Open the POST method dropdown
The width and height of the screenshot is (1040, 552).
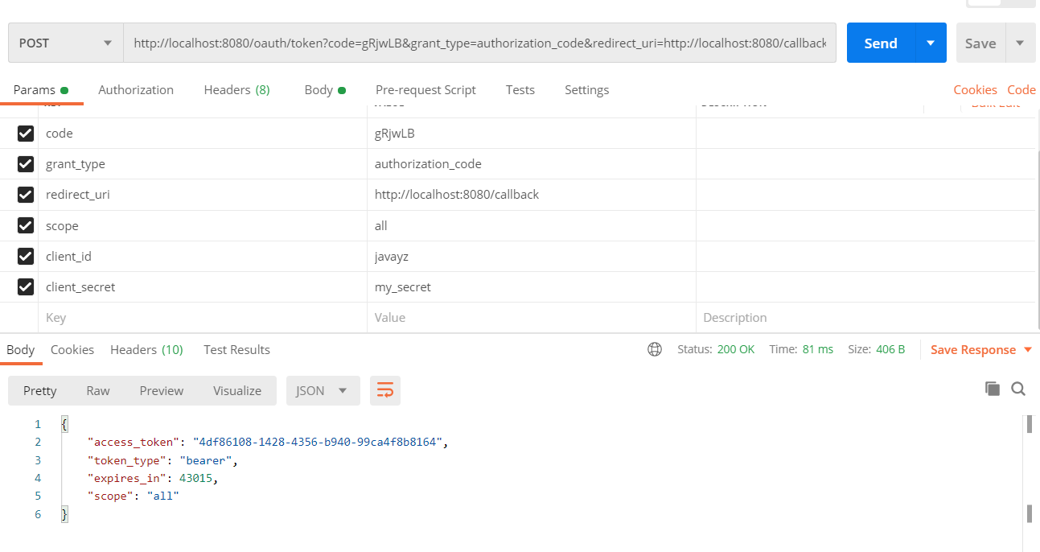pyautogui.click(x=65, y=43)
